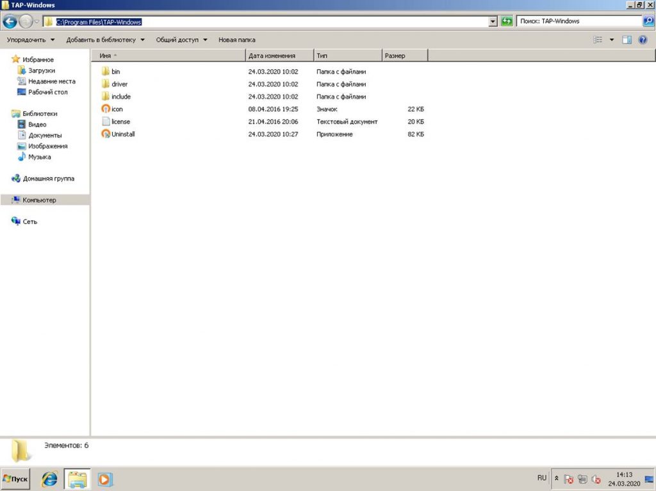Click the type 'Текстовый документ'
Screen dimensions: 656x491
coord(347,122)
